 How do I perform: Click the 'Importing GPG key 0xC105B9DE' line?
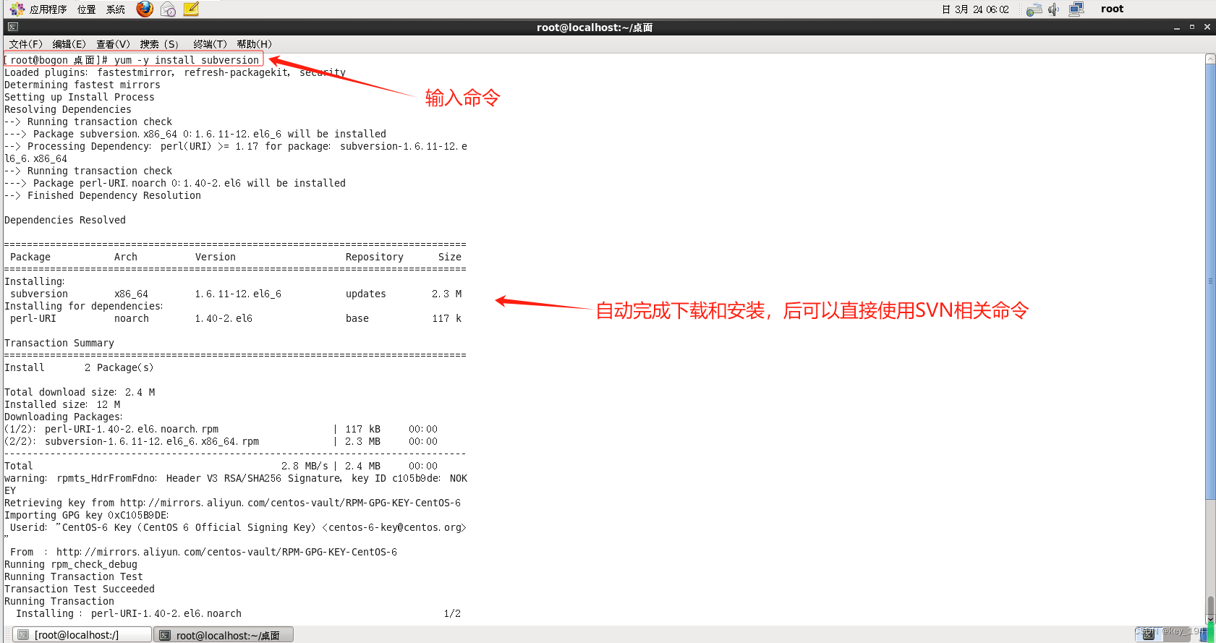click(x=87, y=515)
